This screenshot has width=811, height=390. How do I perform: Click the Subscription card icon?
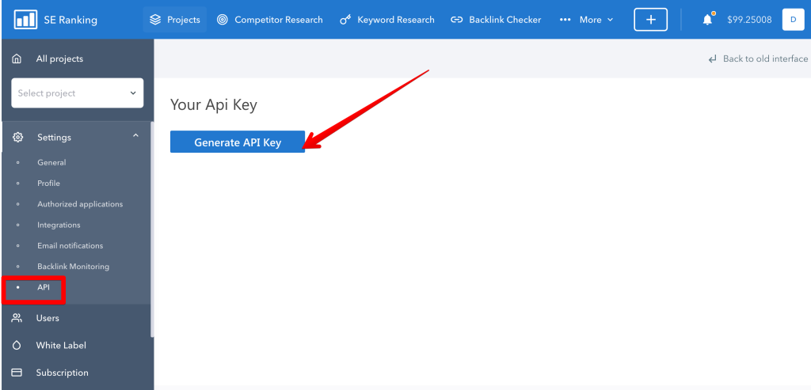tap(17, 373)
